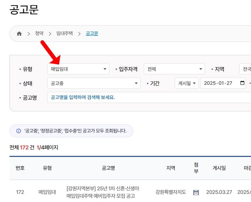Image resolution: width=251 pixels, height=202 pixels.
Task: Click the 공고명 column header in table
Action: point(108,168)
